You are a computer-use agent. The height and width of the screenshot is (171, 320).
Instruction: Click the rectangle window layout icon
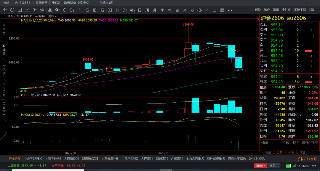(x=215, y=10)
